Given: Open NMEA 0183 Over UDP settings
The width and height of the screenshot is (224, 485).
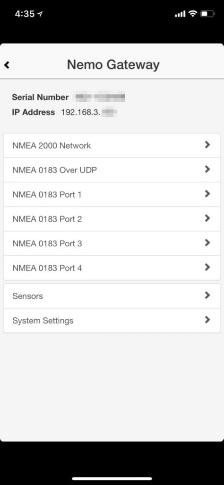Looking at the screenshot, I should (x=112, y=170).
